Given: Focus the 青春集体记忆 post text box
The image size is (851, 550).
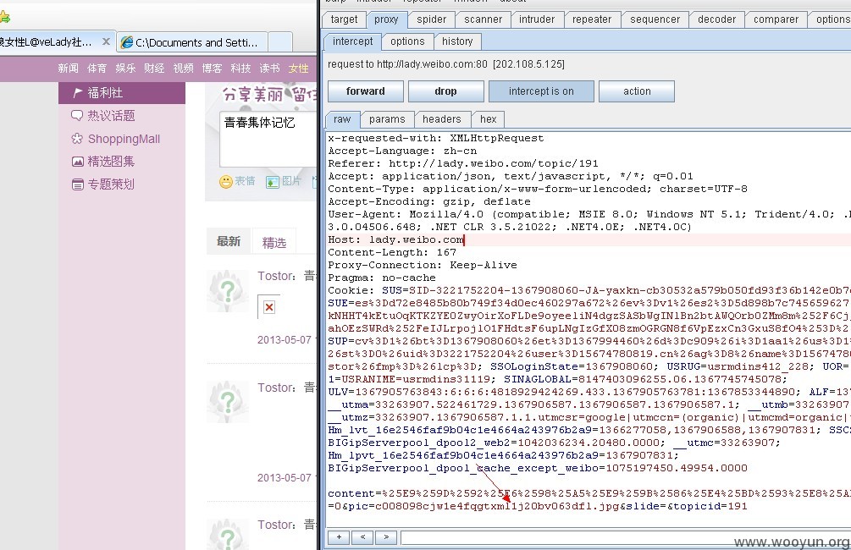Looking at the screenshot, I should (268, 140).
